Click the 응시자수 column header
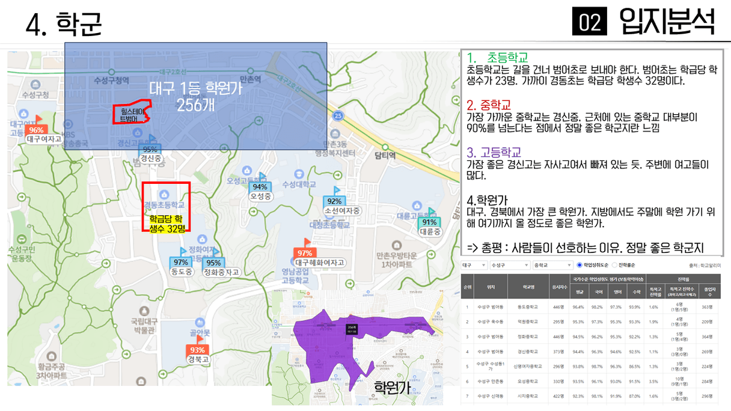 [x=559, y=287]
